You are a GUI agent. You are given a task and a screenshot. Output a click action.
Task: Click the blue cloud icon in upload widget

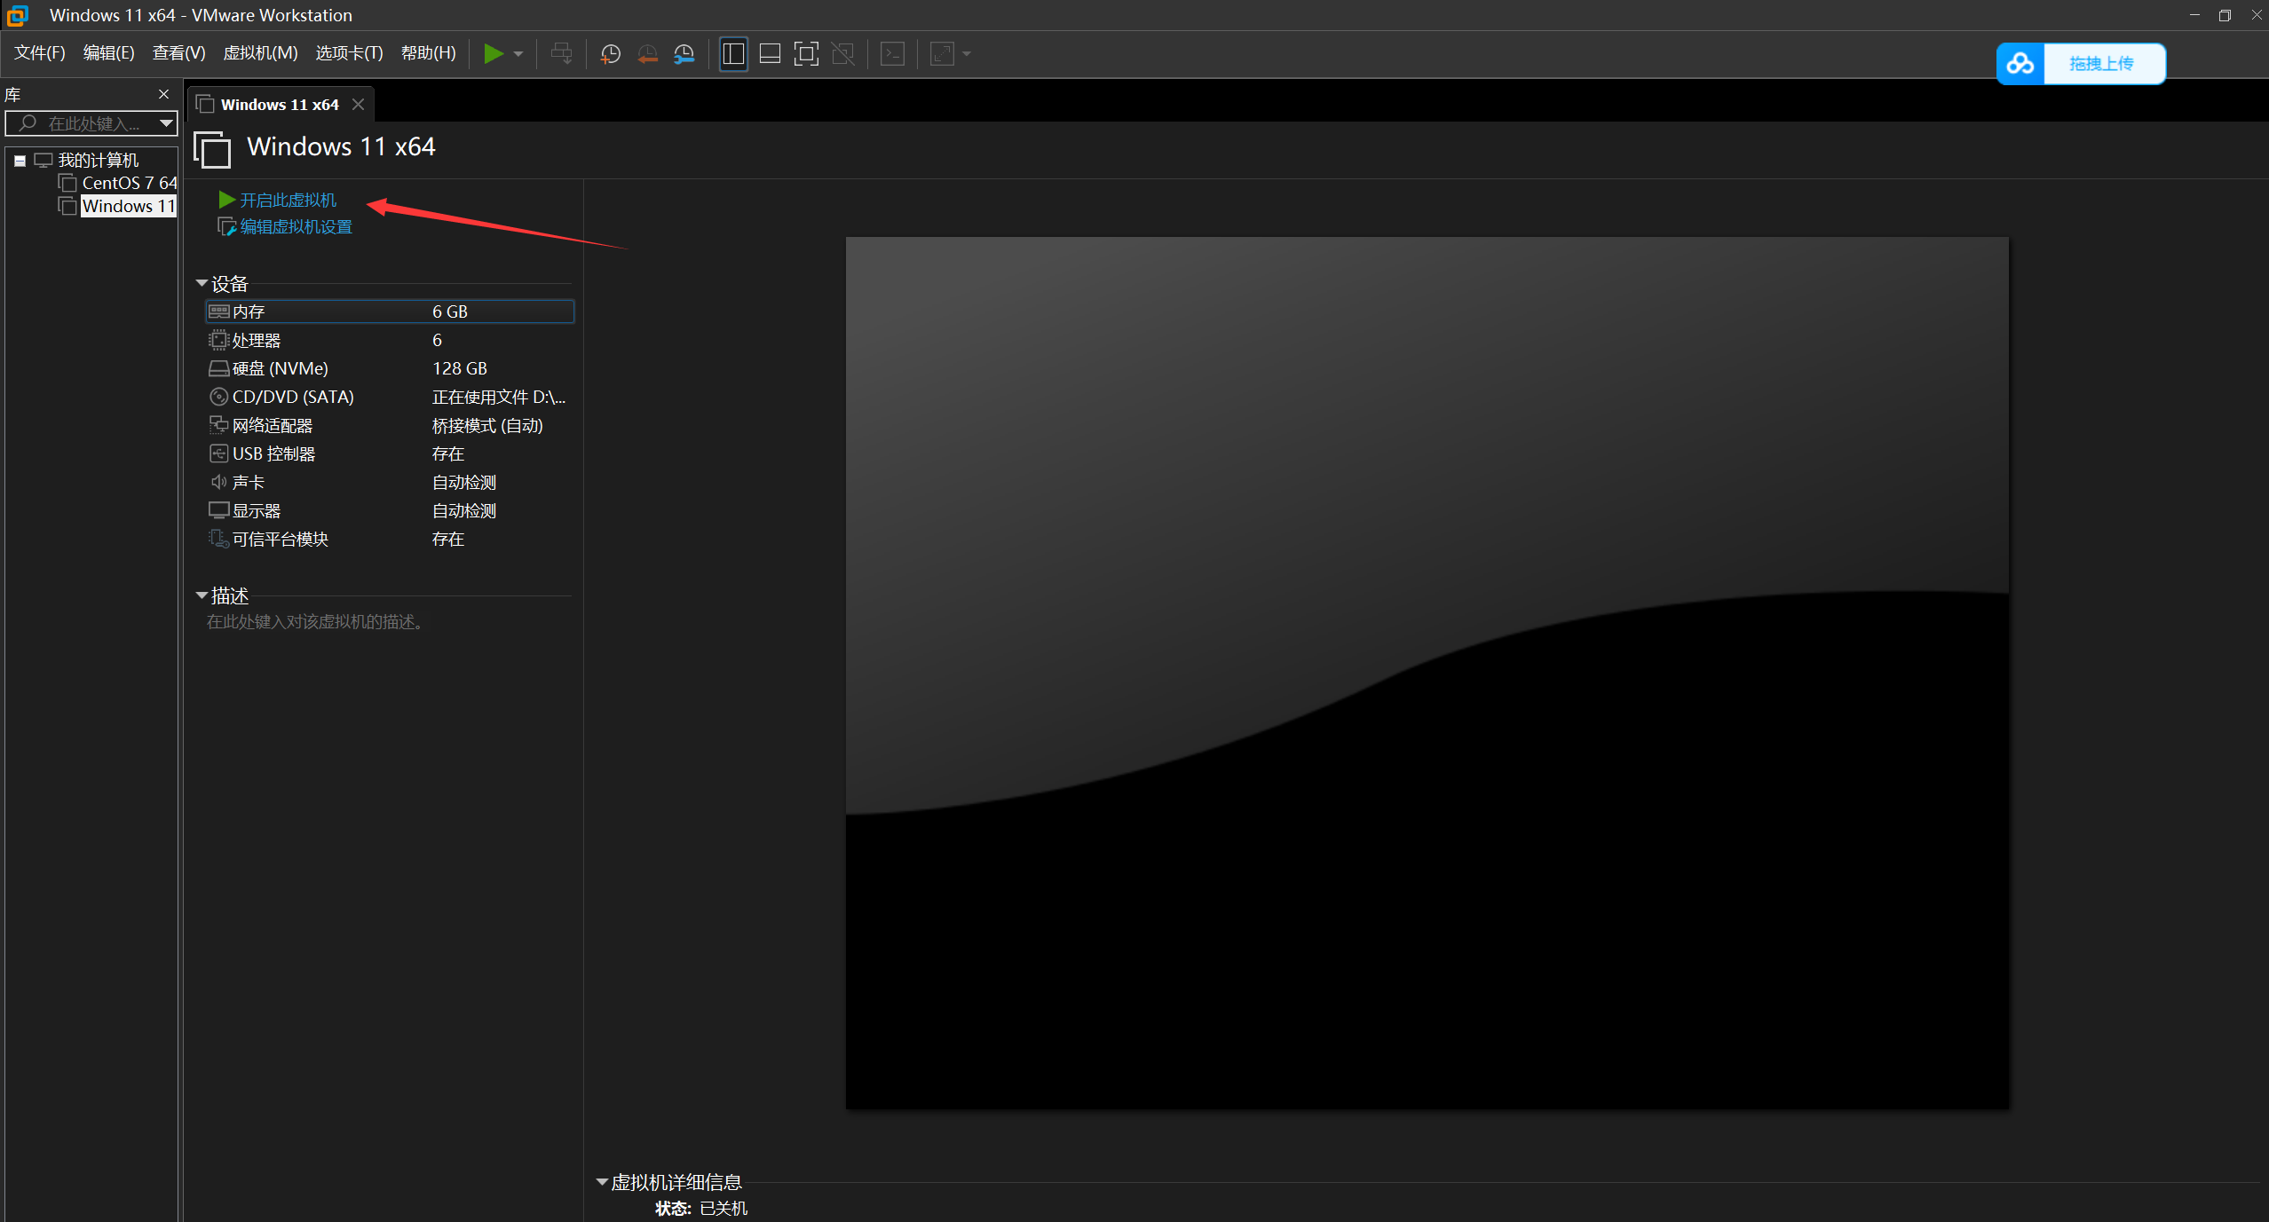point(2020,64)
